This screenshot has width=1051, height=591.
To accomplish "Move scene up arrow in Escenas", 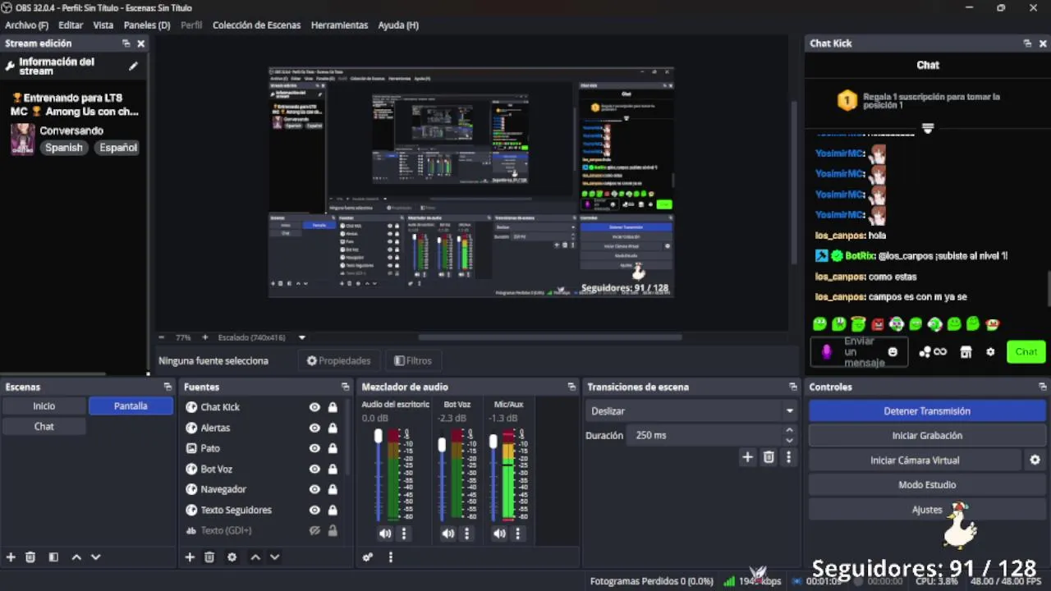I will 76,557.
